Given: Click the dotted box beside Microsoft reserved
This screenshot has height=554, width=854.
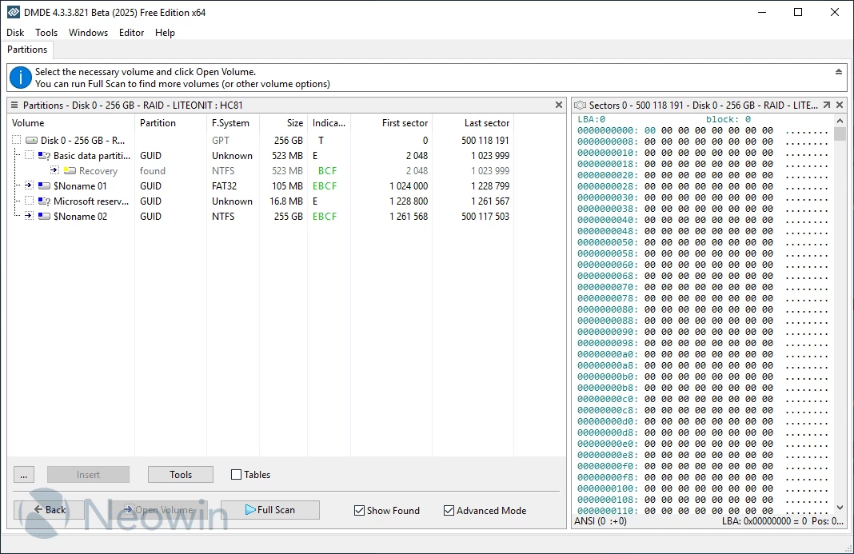Looking at the screenshot, I should [29, 201].
